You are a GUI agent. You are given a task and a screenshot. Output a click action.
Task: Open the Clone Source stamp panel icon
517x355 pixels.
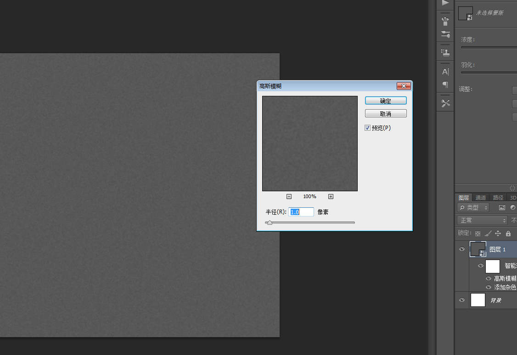click(x=445, y=52)
